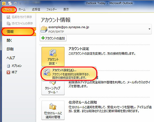Click the アカウントの追加 button
154x122 pixels.
pos(53,38)
